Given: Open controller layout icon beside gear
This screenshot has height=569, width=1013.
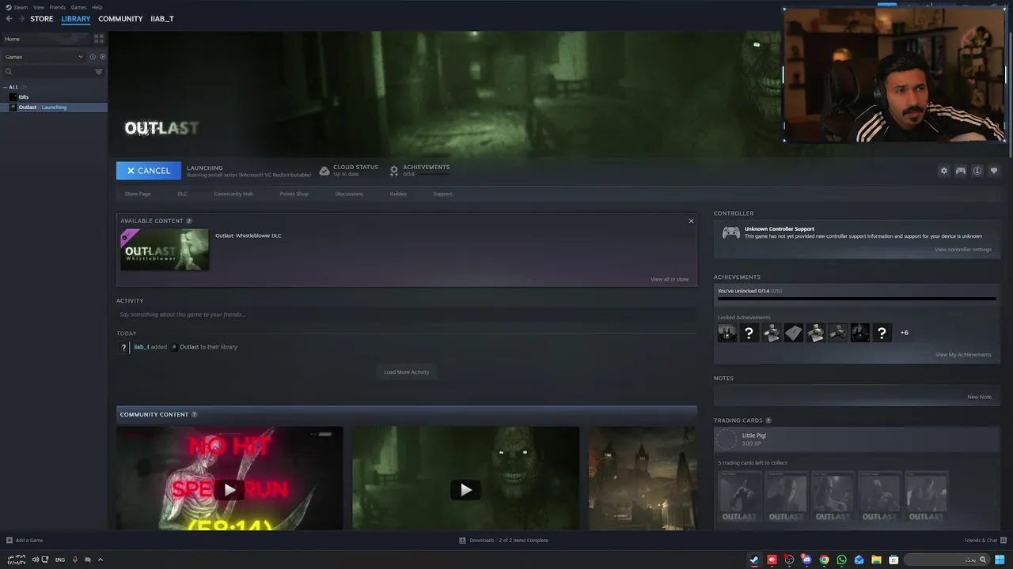Looking at the screenshot, I should coord(960,171).
